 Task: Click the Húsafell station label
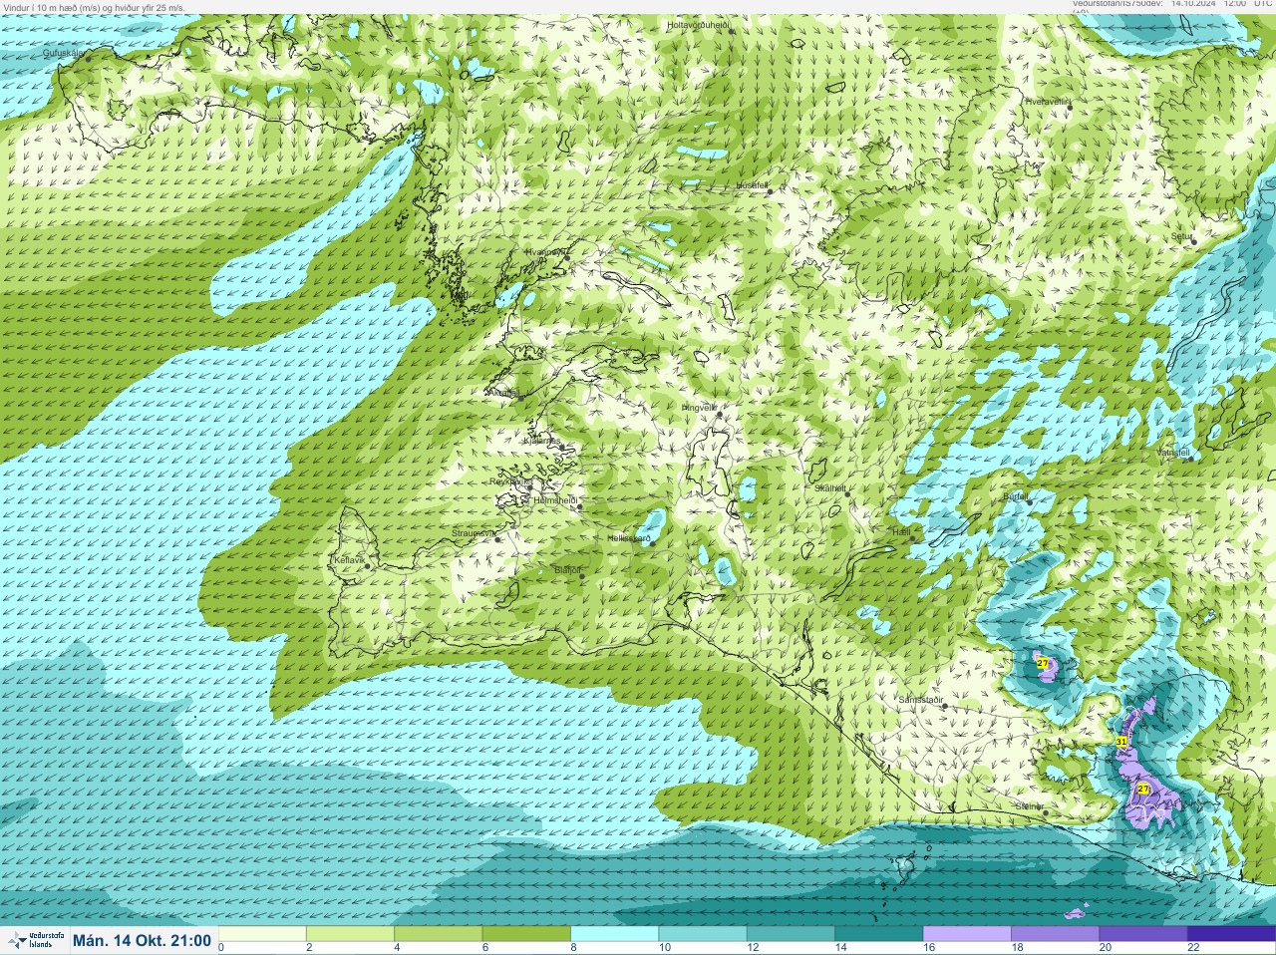[x=752, y=185]
